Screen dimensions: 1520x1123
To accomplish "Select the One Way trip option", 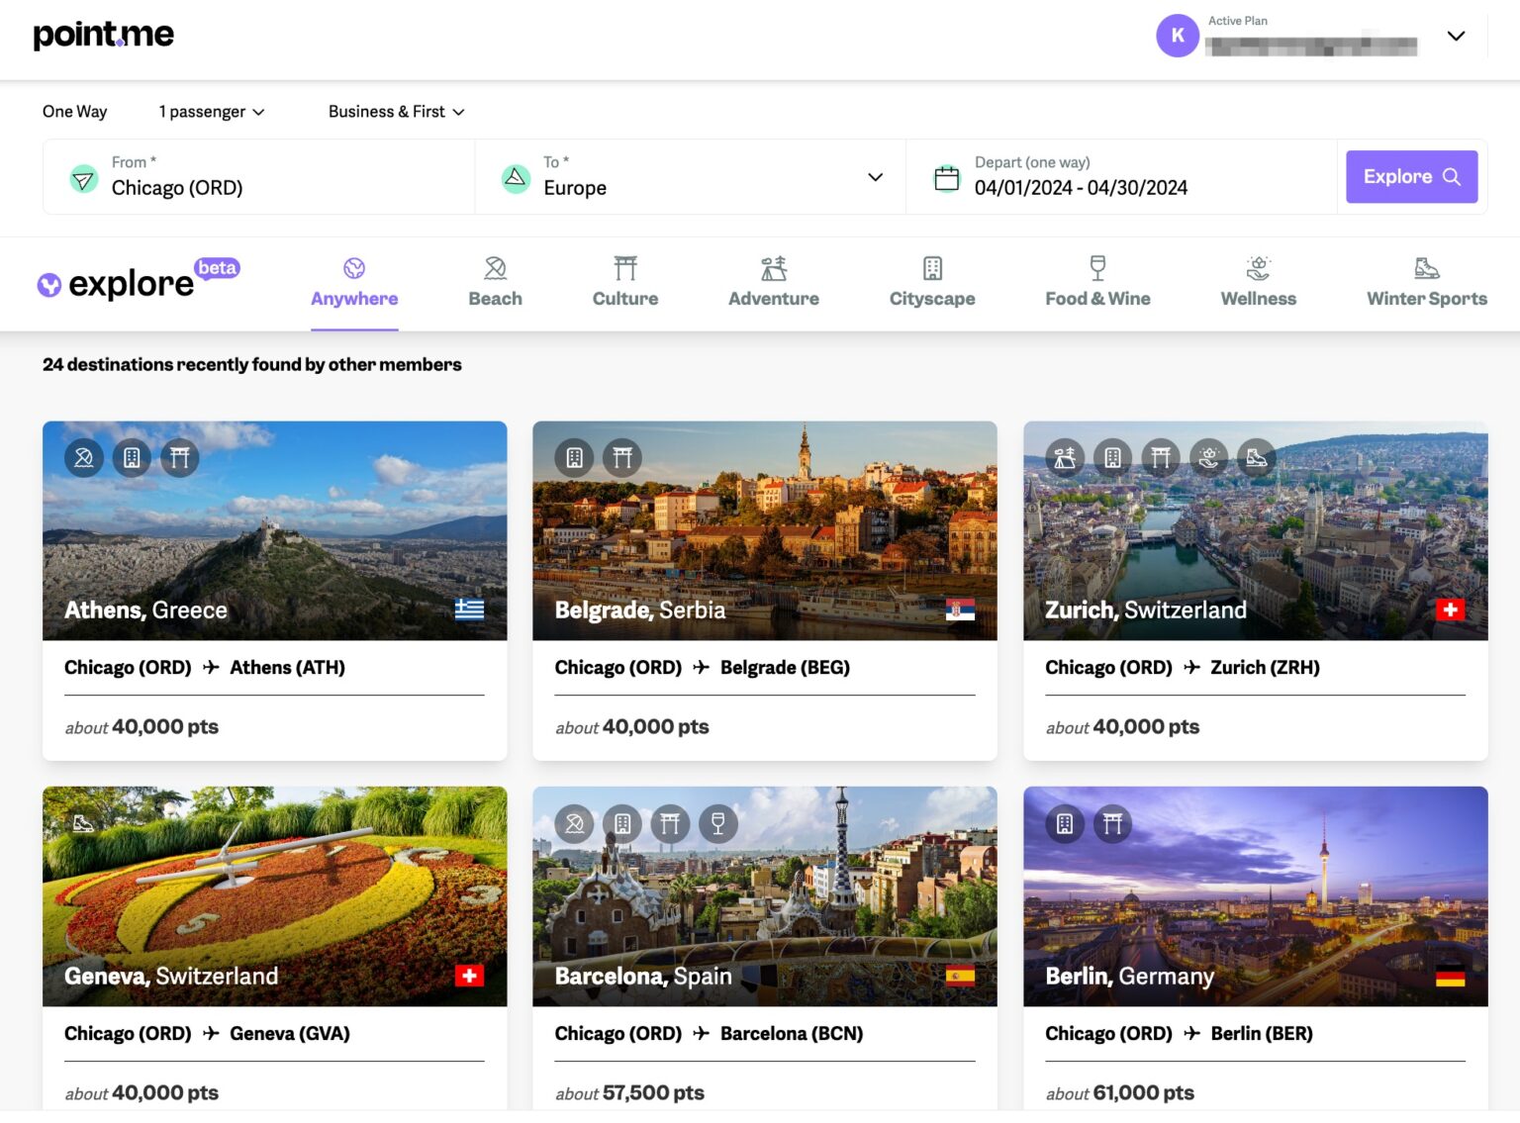I will pyautogui.click(x=73, y=111).
